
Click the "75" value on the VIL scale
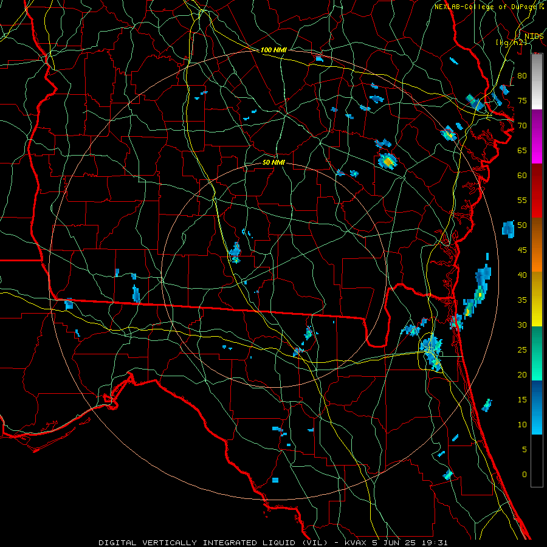coord(522,100)
